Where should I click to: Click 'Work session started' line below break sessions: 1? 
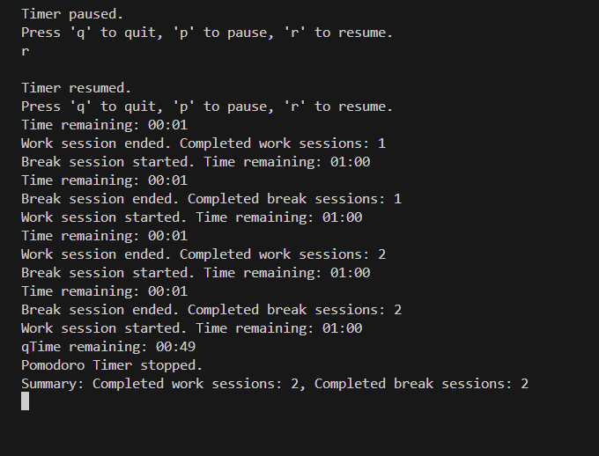(191, 217)
